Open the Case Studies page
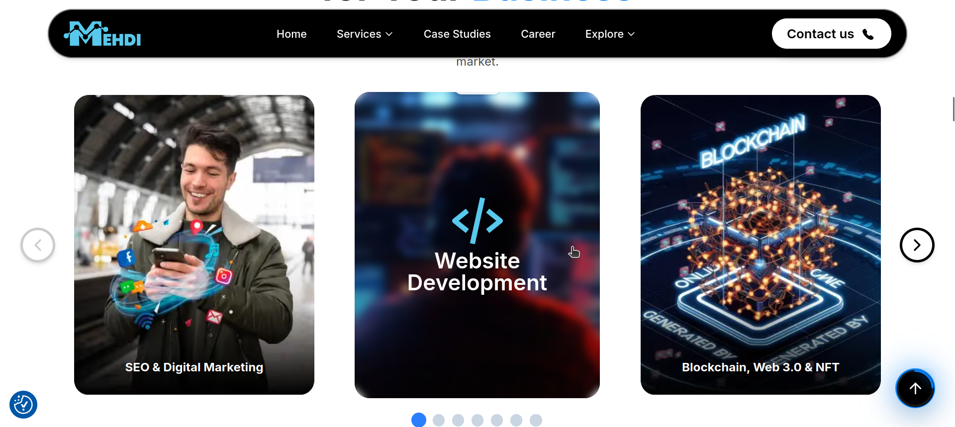This screenshot has width=955, height=427. [457, 34]
